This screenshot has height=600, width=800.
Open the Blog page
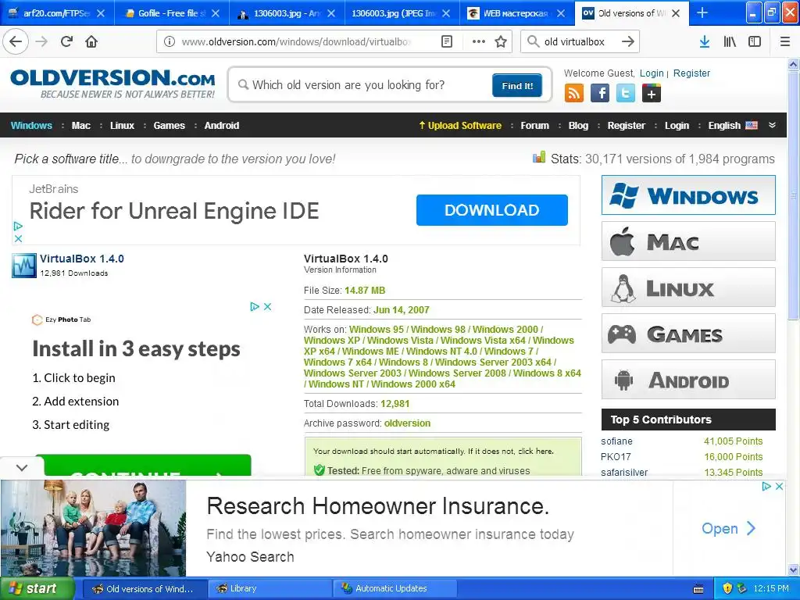578,126
